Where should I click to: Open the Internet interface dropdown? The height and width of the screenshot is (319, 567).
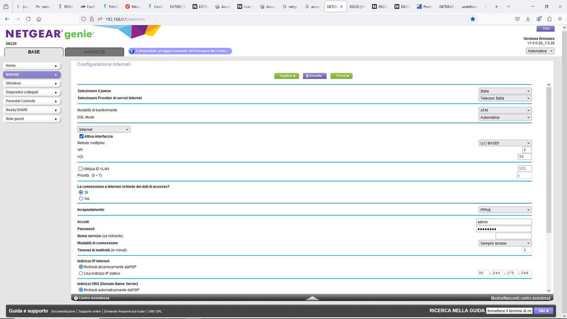coord(104,130)
